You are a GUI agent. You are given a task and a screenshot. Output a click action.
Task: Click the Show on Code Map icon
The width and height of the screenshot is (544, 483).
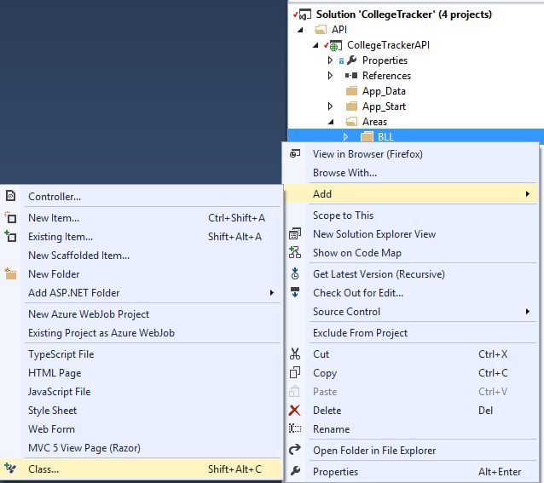pyautogui.click(x=295, y=253)
